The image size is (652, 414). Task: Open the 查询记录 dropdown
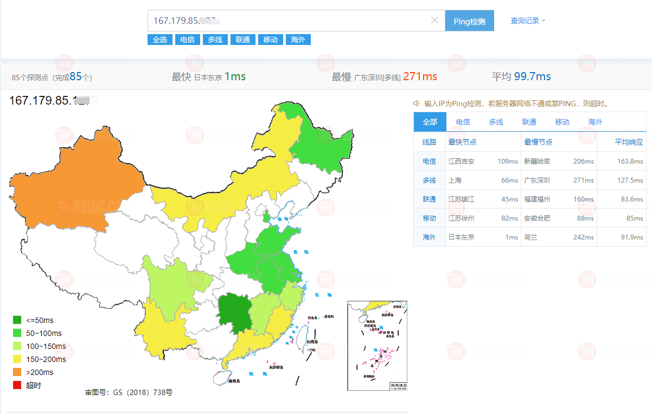coord(524,20)
